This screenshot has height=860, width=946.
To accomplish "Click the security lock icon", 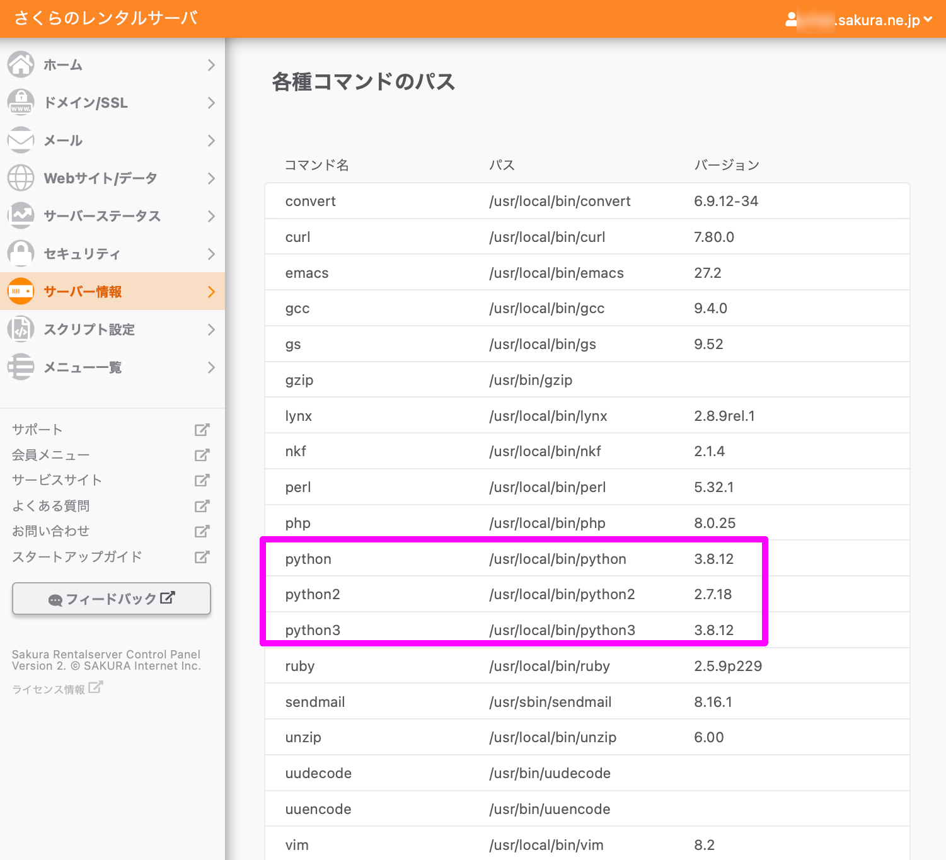I will [21, 253].
